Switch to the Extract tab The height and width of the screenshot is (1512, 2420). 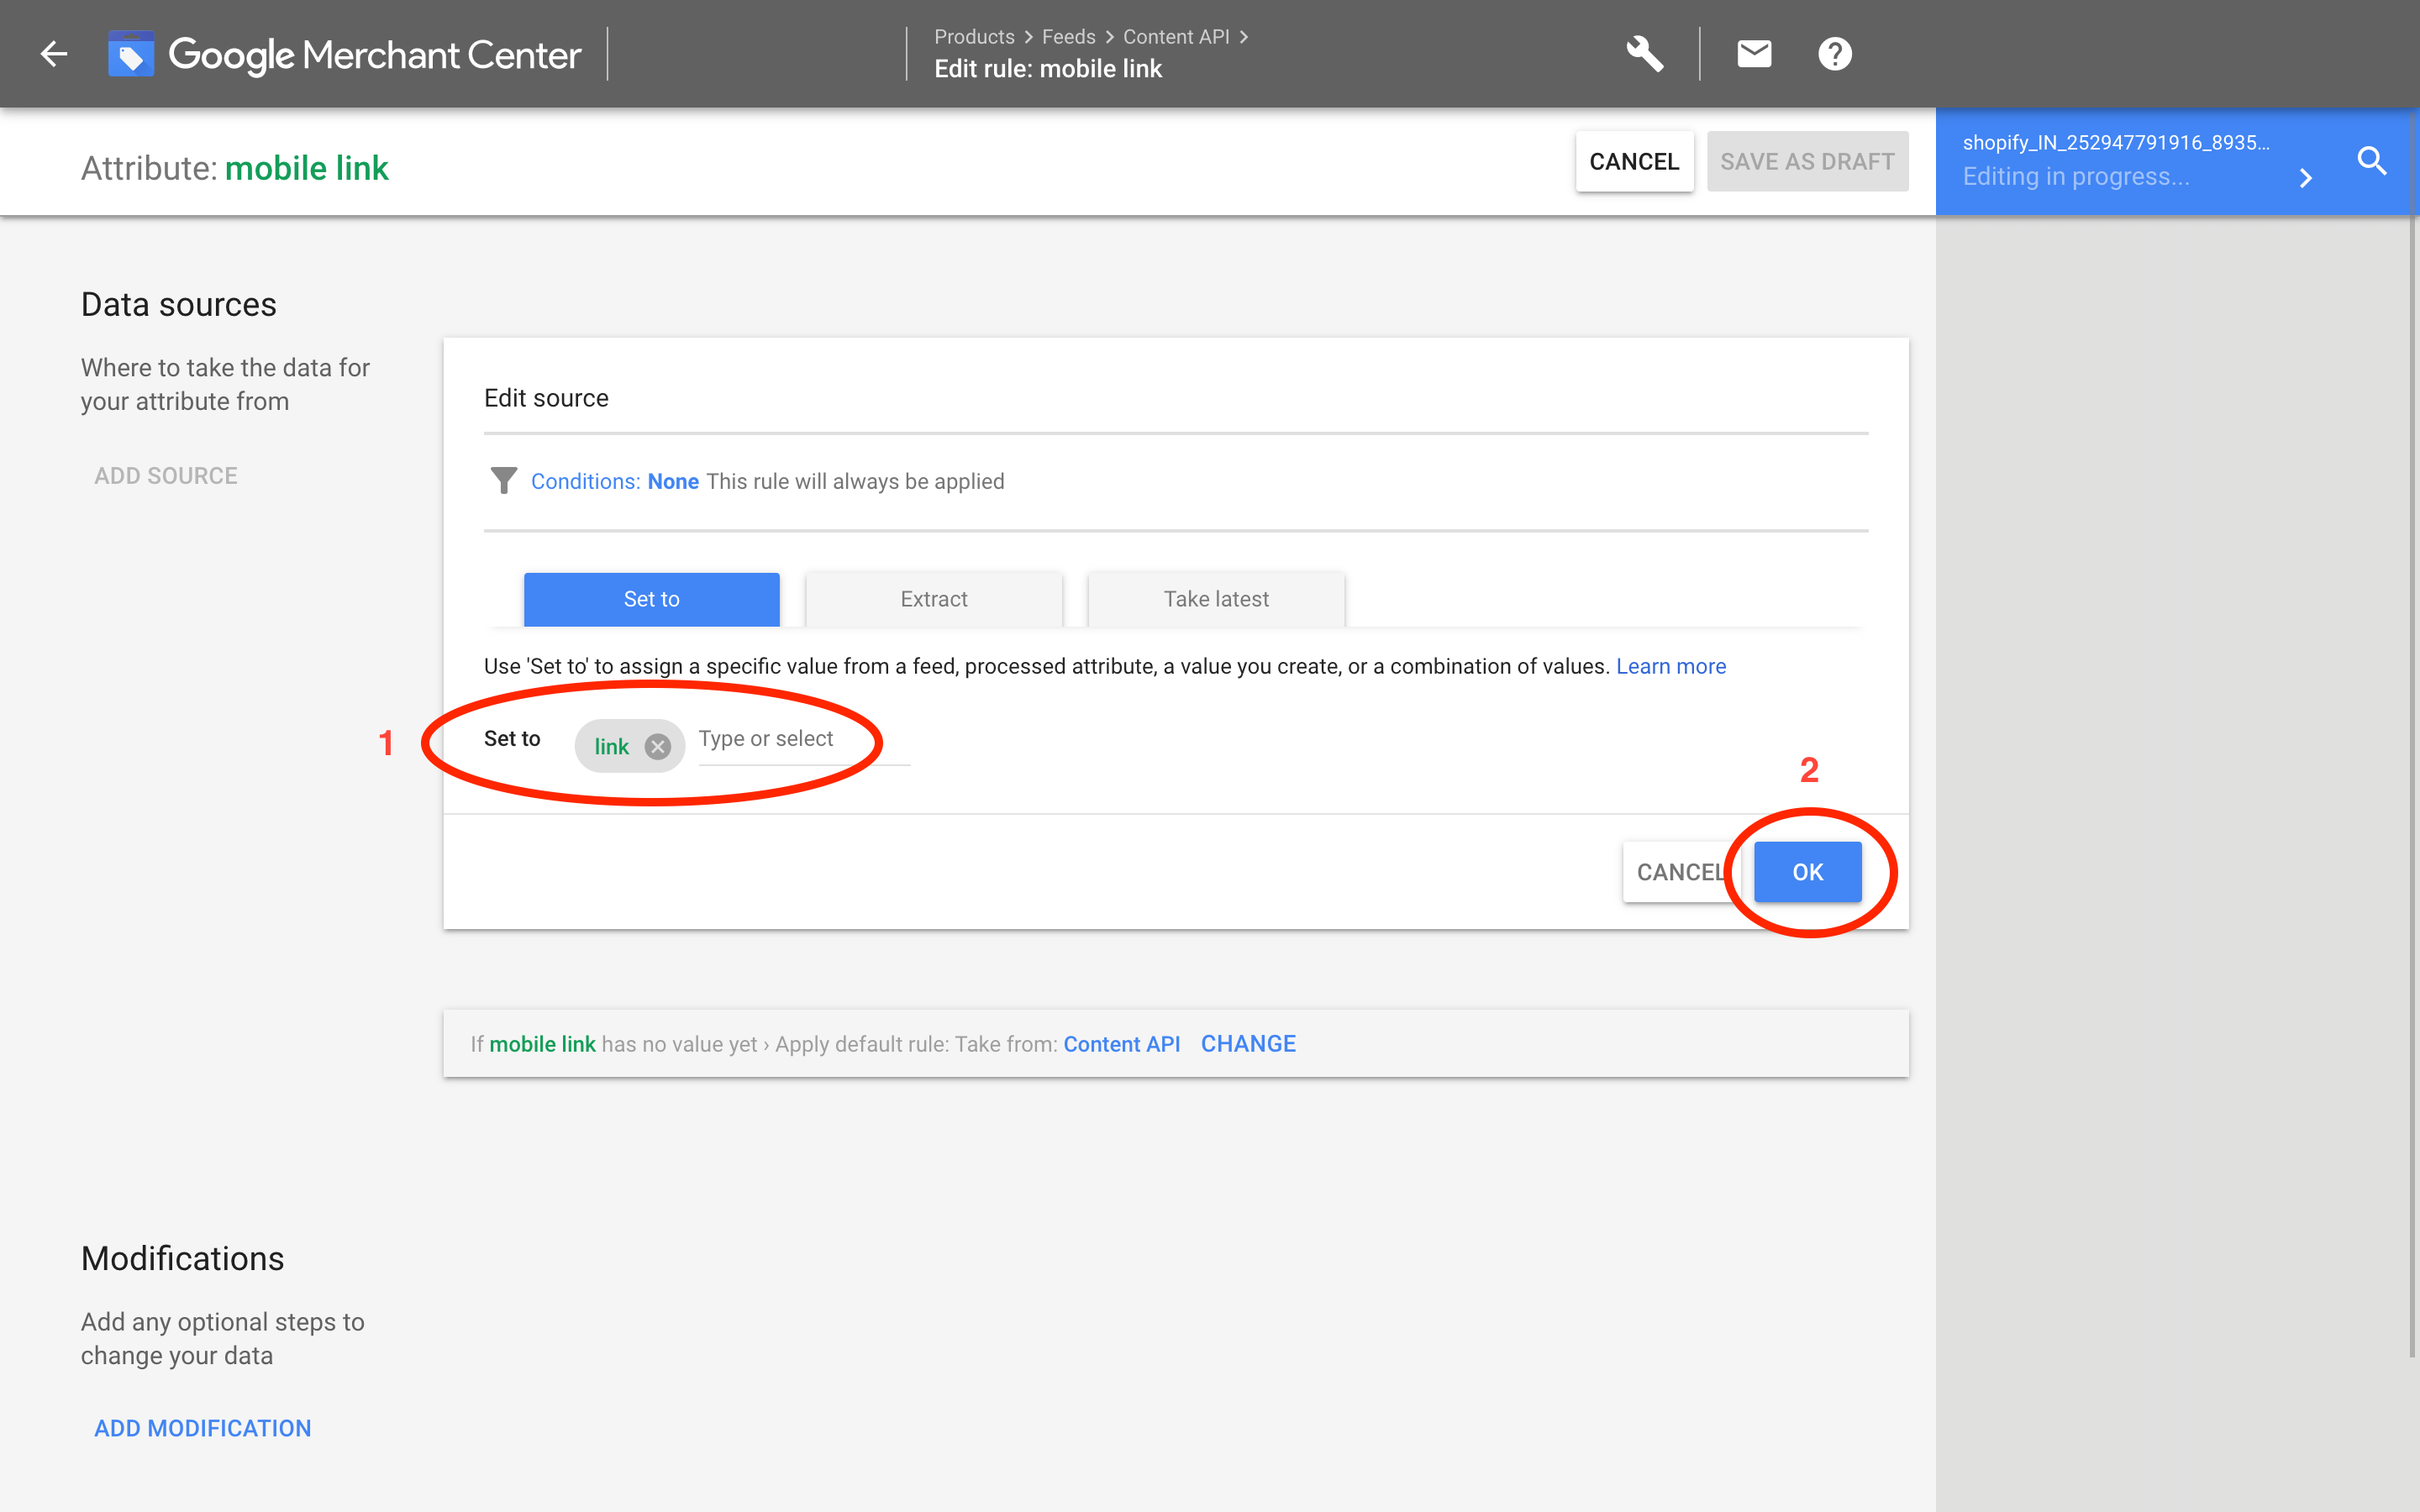point(933,599)
